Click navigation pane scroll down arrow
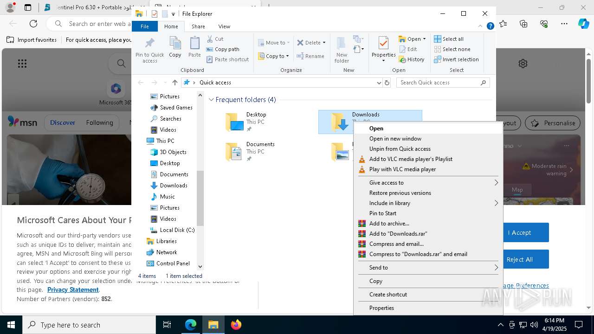 coord(200,267)
